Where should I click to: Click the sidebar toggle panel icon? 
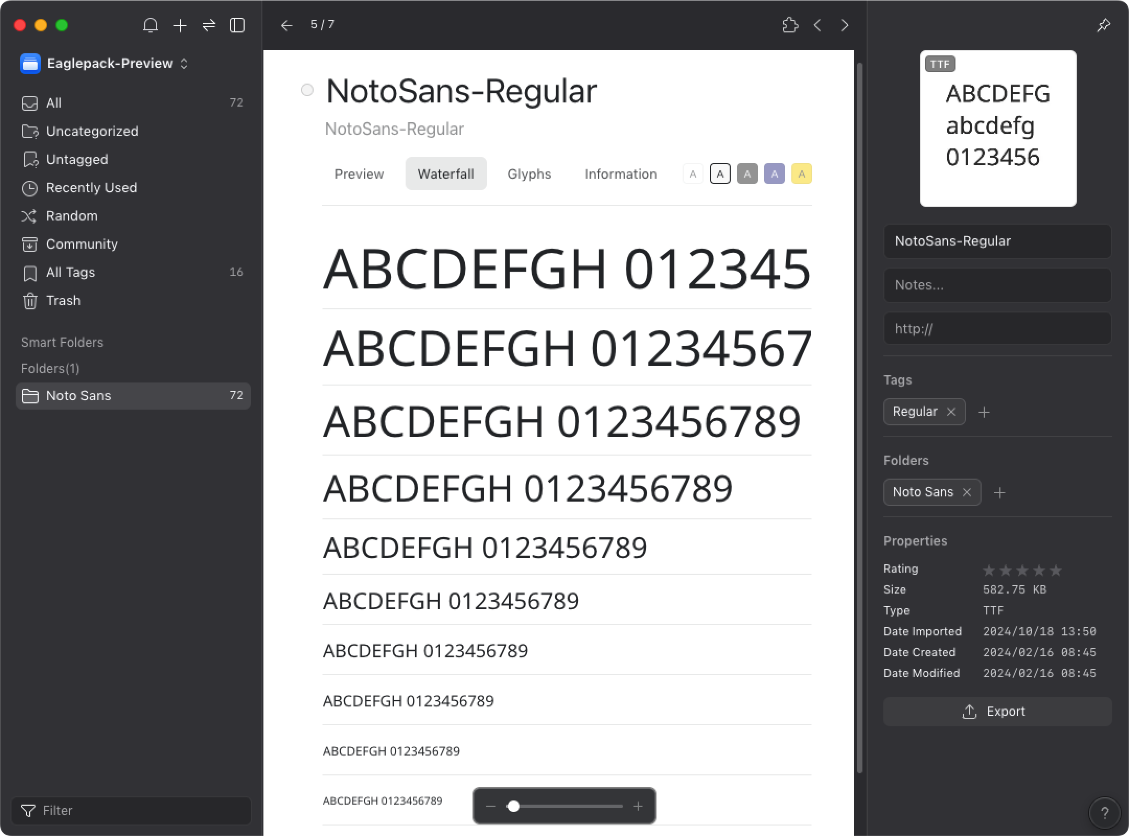coord(237,26)
